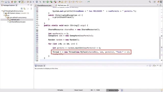Close the Console view tab
163x92 pixels.
[44, 66]
